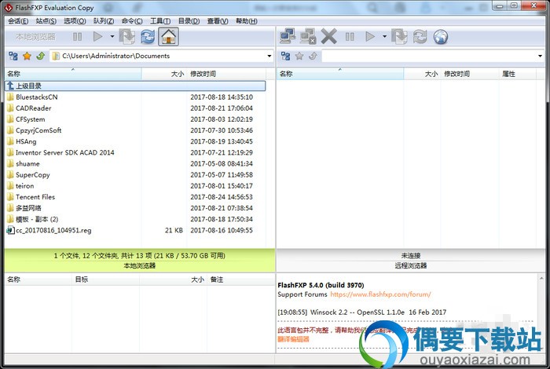This screenshot has height=369, width=550.
Task: Click the remote Disconnect icon
Action: pos(308,36)
